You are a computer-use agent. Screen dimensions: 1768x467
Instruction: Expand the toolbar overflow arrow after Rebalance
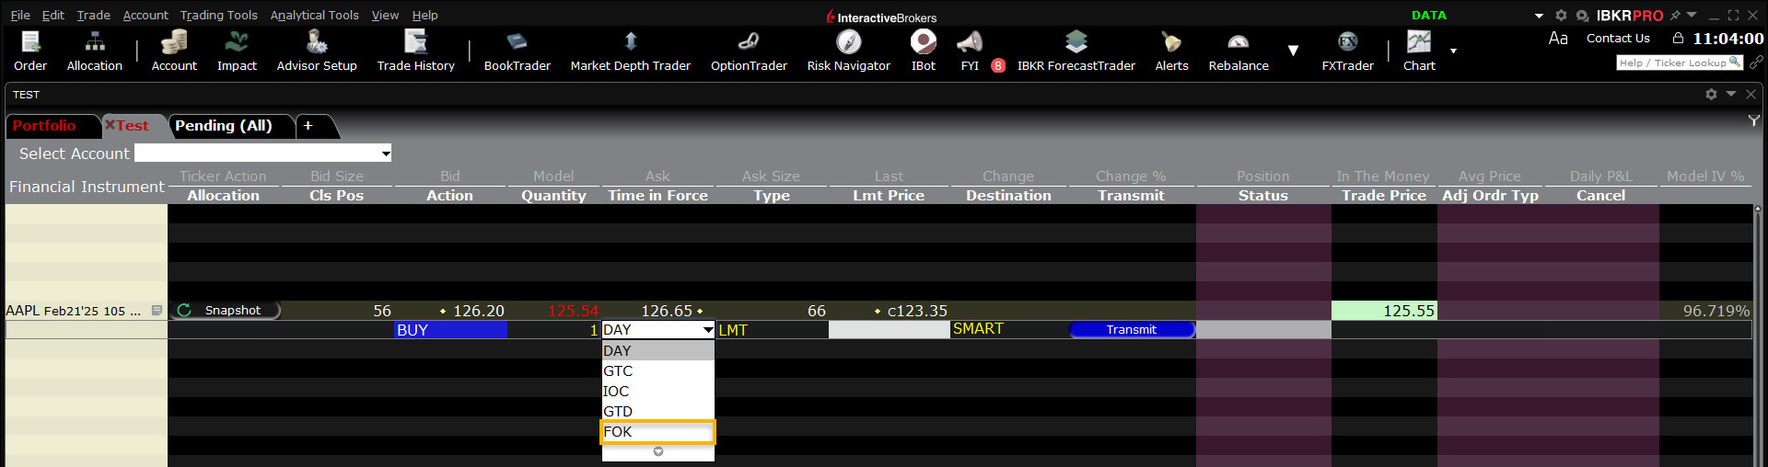1293,51
